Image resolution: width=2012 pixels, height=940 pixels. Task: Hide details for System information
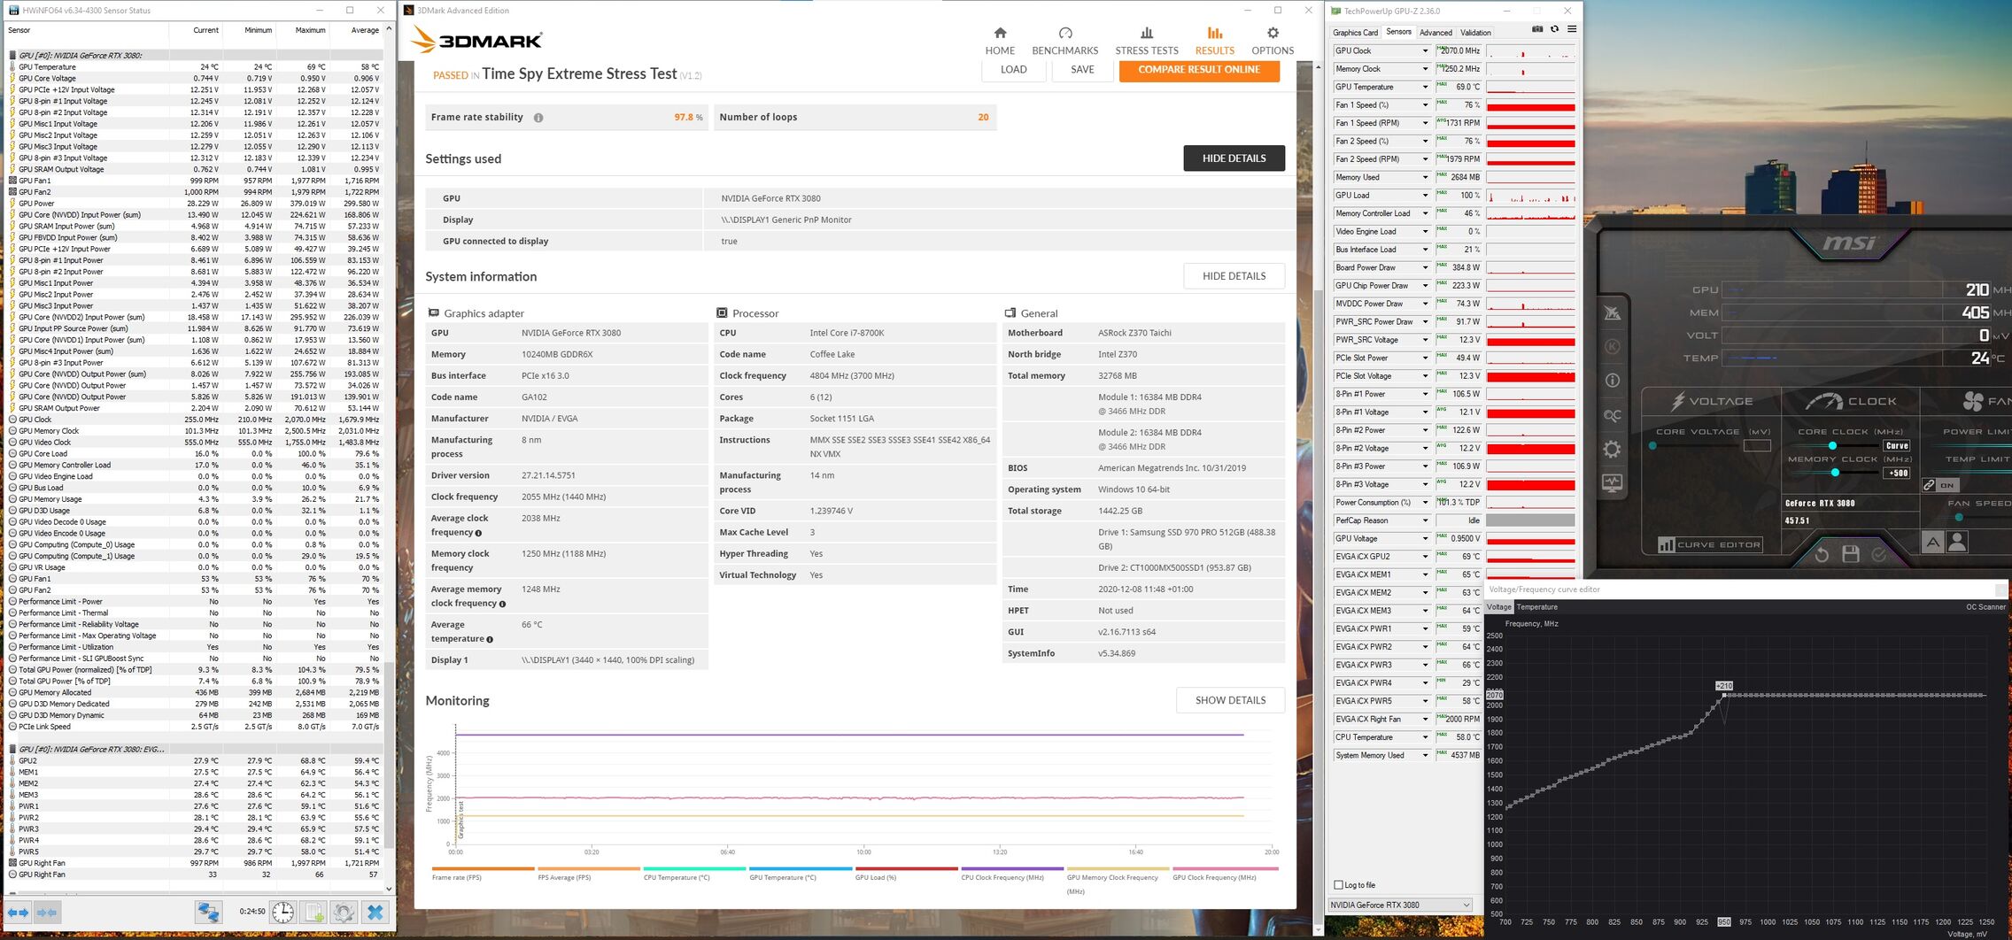click(1234, 276)
